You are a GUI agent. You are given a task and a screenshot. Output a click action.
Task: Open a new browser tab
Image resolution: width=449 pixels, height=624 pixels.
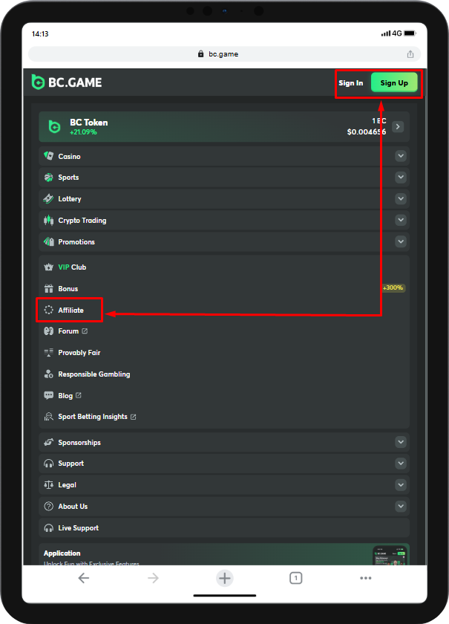click(225, 578)
